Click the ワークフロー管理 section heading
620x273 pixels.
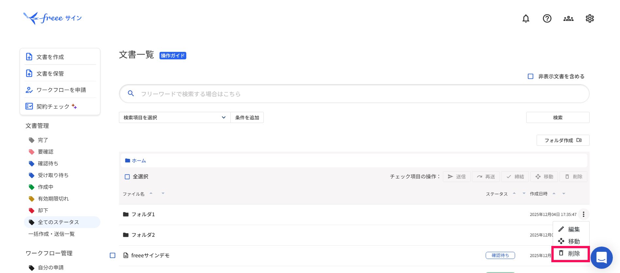(x=49, y=253)
